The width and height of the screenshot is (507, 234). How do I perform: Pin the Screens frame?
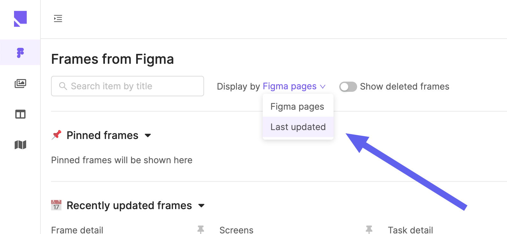click(369, 230)
